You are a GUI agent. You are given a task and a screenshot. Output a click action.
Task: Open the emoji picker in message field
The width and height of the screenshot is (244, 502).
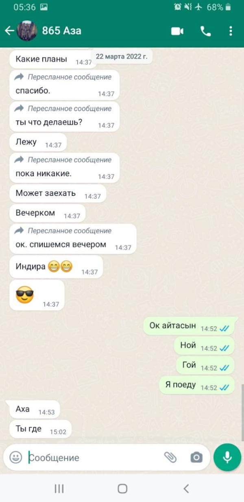click(x=15, y=457)
